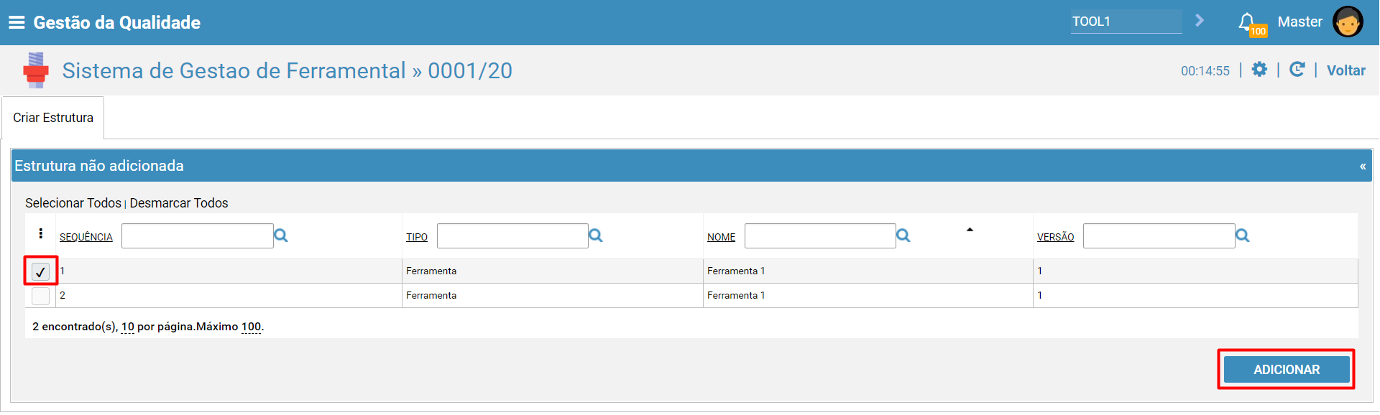Change the Máximo 100 setting
Screen dimensions: 1380x415
(x=251, y=327)
